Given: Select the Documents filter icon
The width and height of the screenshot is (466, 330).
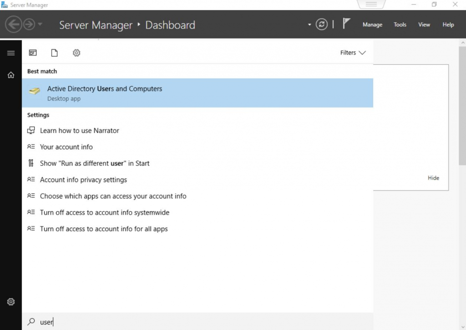Looking at the screenshot, I should pos(55,53).
